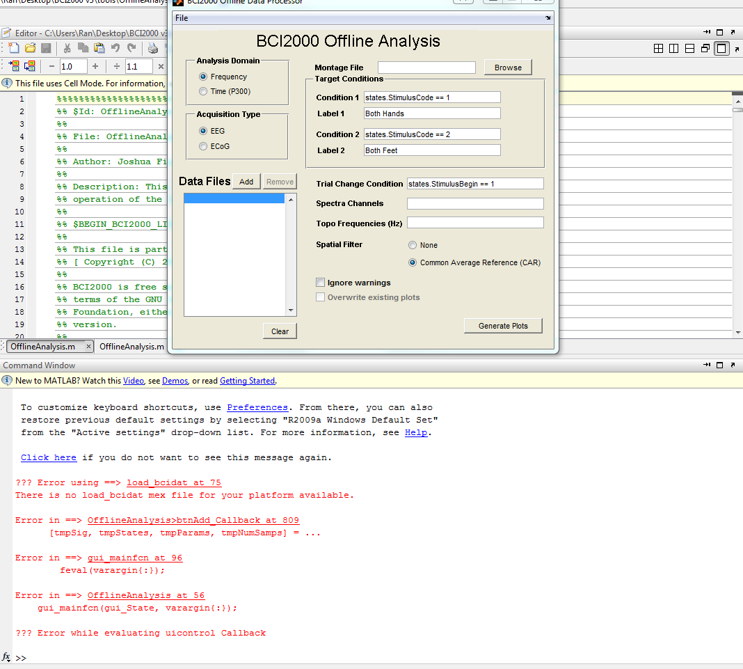
Task: Choose the ECoG acquisition type
Action: (203, 146)
